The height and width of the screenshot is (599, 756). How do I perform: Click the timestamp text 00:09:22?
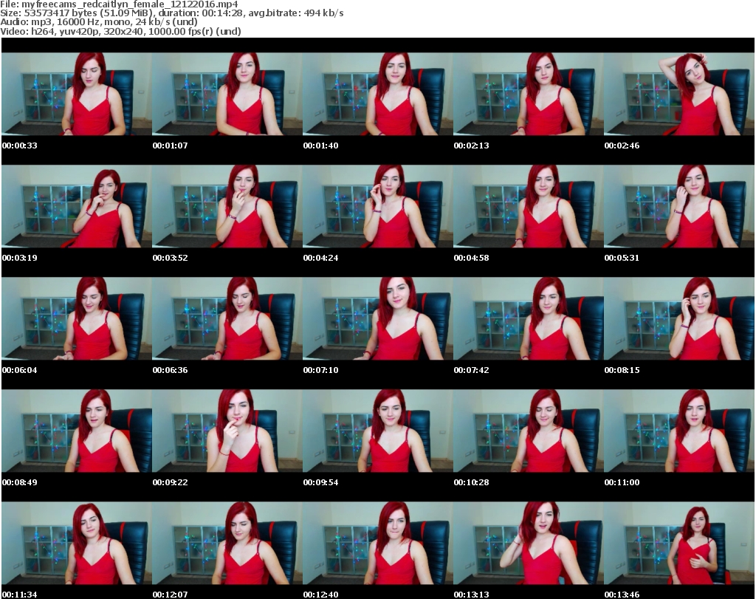point(171,482)
